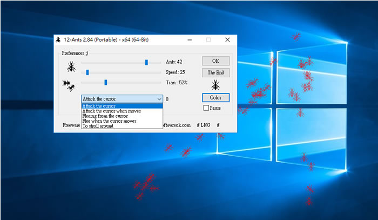Viewport: 378px width, 220px height.
Task: Click the 12-Ants window title text
Action: 106,40
